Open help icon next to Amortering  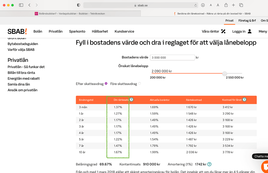209,164
